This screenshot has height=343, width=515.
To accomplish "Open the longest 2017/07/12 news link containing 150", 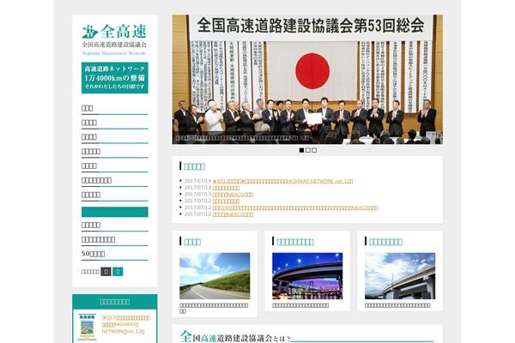I will pos(295,208).
